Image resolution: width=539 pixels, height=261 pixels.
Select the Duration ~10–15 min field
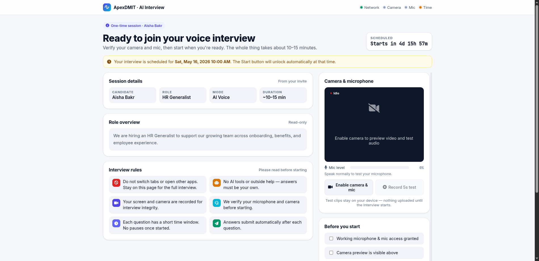point(283,95)
